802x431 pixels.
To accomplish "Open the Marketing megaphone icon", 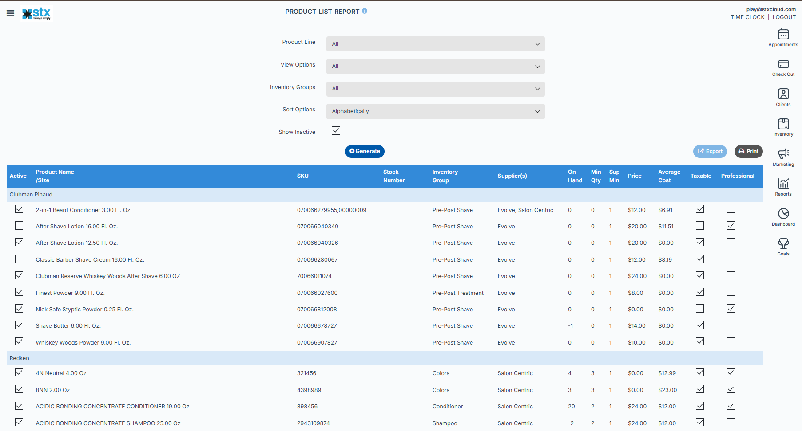I will pyautogui.click(x=783, y=154).
